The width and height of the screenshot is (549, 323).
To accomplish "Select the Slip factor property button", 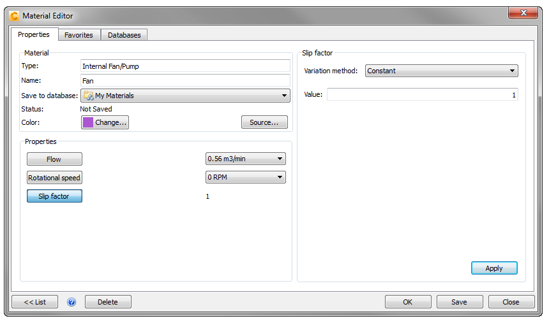I will point(54,196).
